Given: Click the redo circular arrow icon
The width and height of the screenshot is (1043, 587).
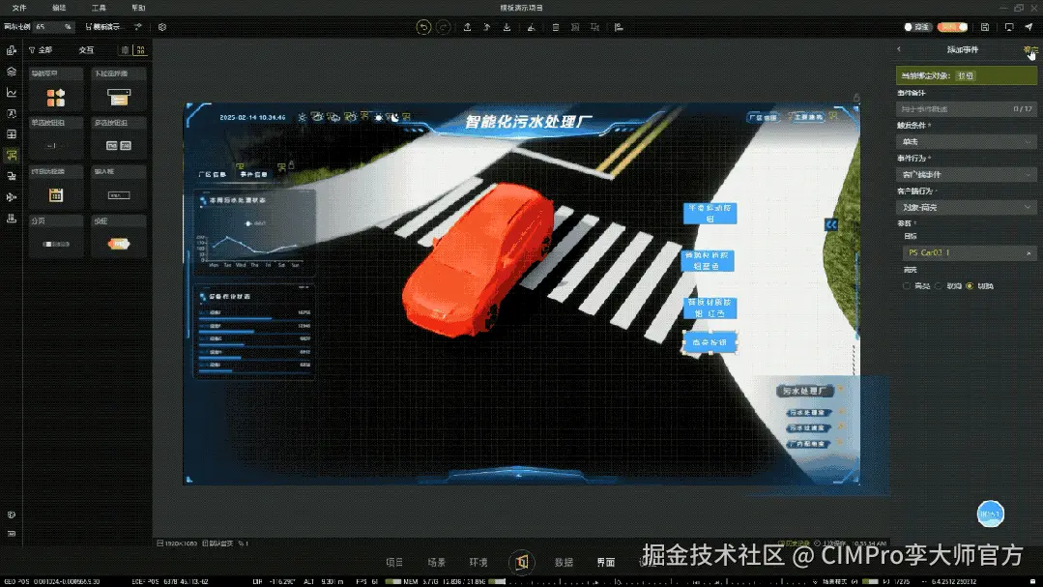Looking at the screenshot, I should point(443,27).
